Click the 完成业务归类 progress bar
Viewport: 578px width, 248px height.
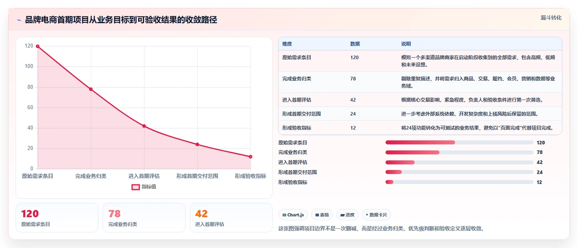click(459, 152)
